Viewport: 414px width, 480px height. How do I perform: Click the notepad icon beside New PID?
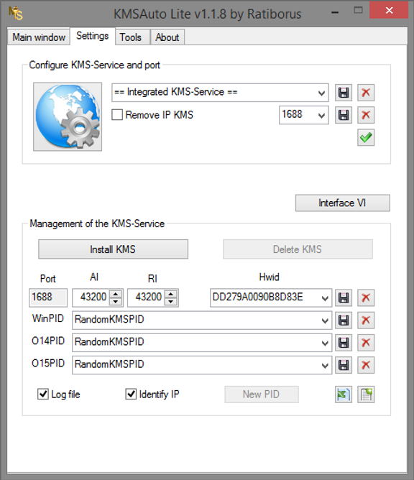point(366,394)
